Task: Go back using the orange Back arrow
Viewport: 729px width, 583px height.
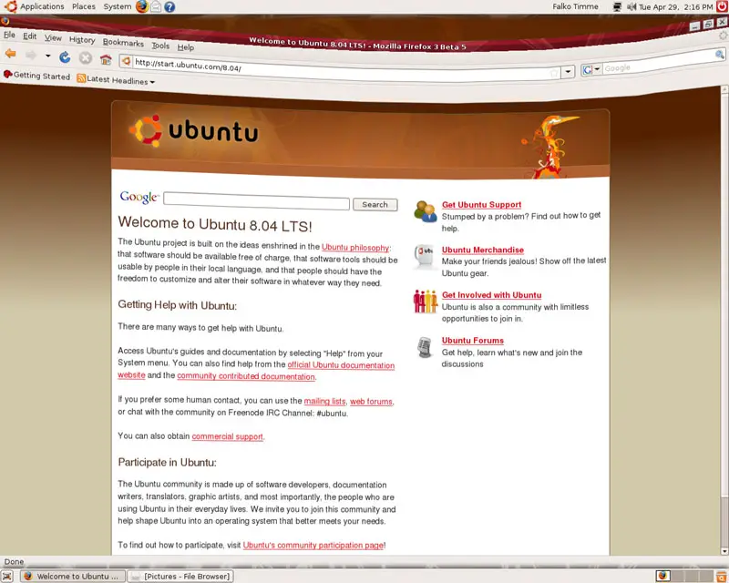Action: click(x=10, y=54)
